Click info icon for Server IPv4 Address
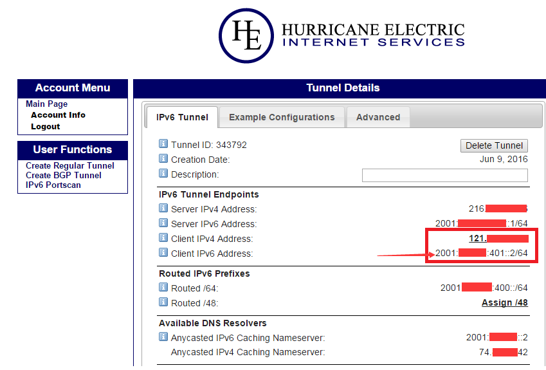546x370 pixels. click(x=163, y=208)
